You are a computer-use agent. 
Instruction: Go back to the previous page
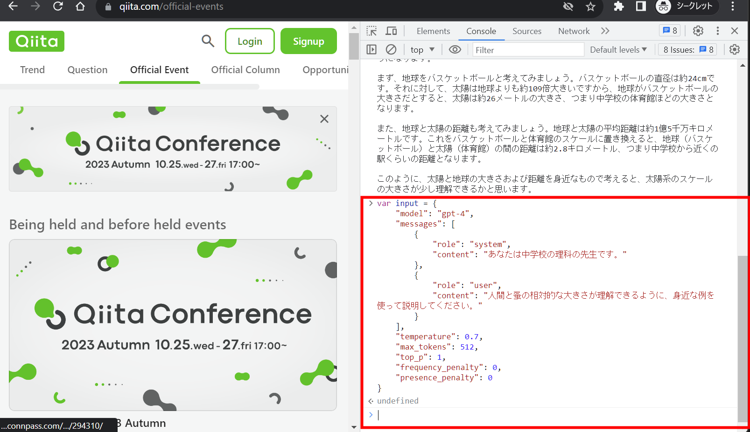[x=13, y=7]
